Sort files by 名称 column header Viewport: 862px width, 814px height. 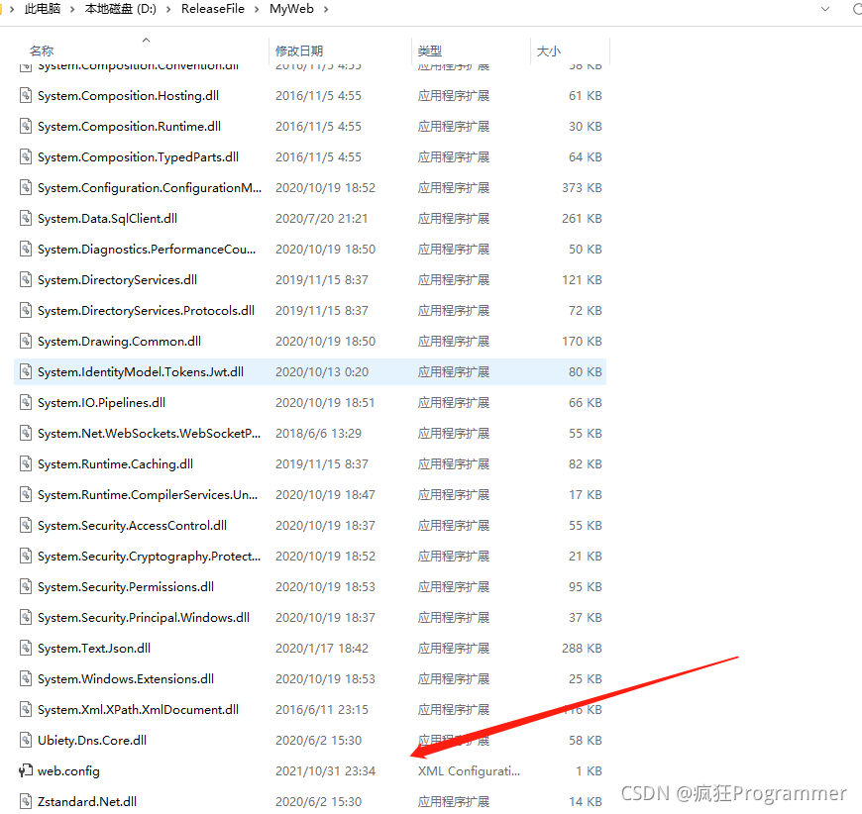click(x=42, y=51)
